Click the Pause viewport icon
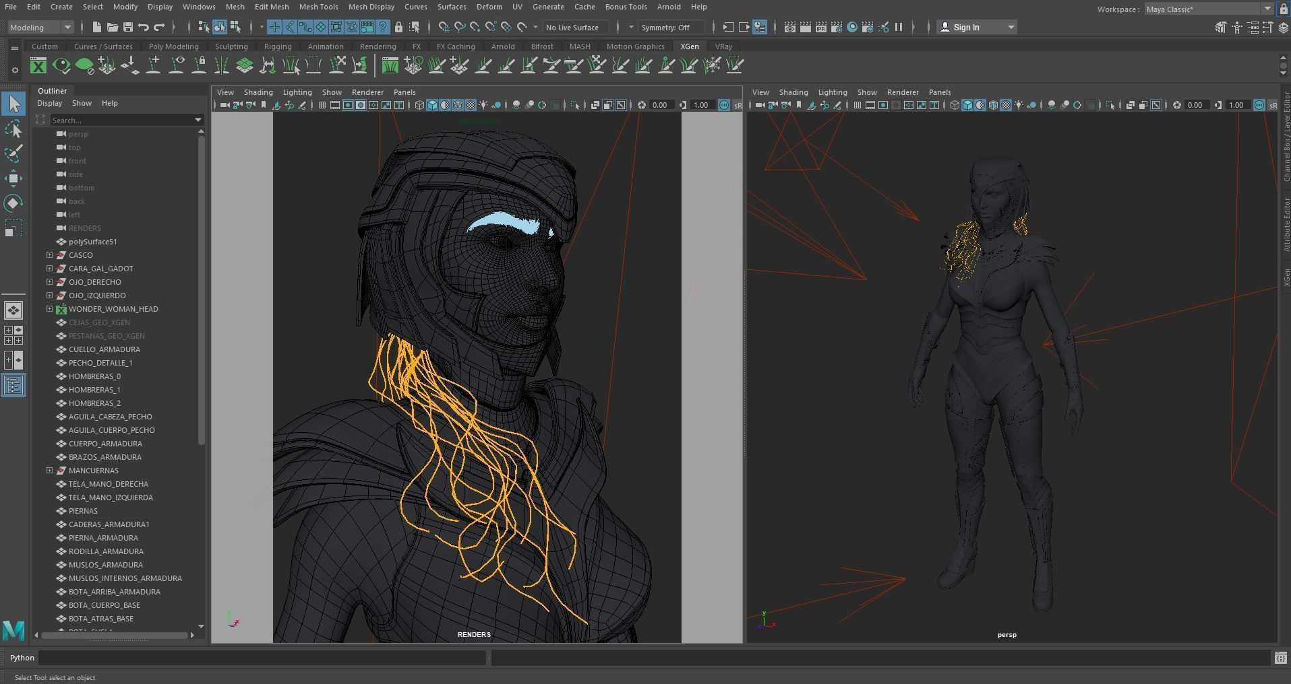 (x=899, y=27)
